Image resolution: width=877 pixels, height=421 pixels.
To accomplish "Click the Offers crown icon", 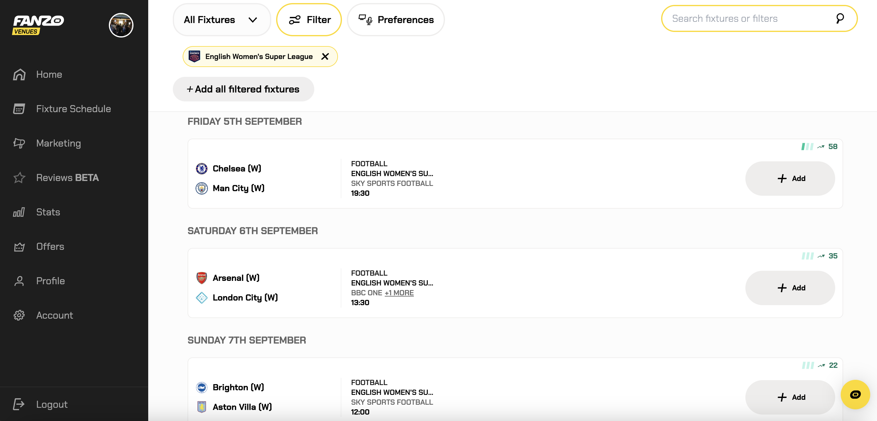I will point(19,246).
